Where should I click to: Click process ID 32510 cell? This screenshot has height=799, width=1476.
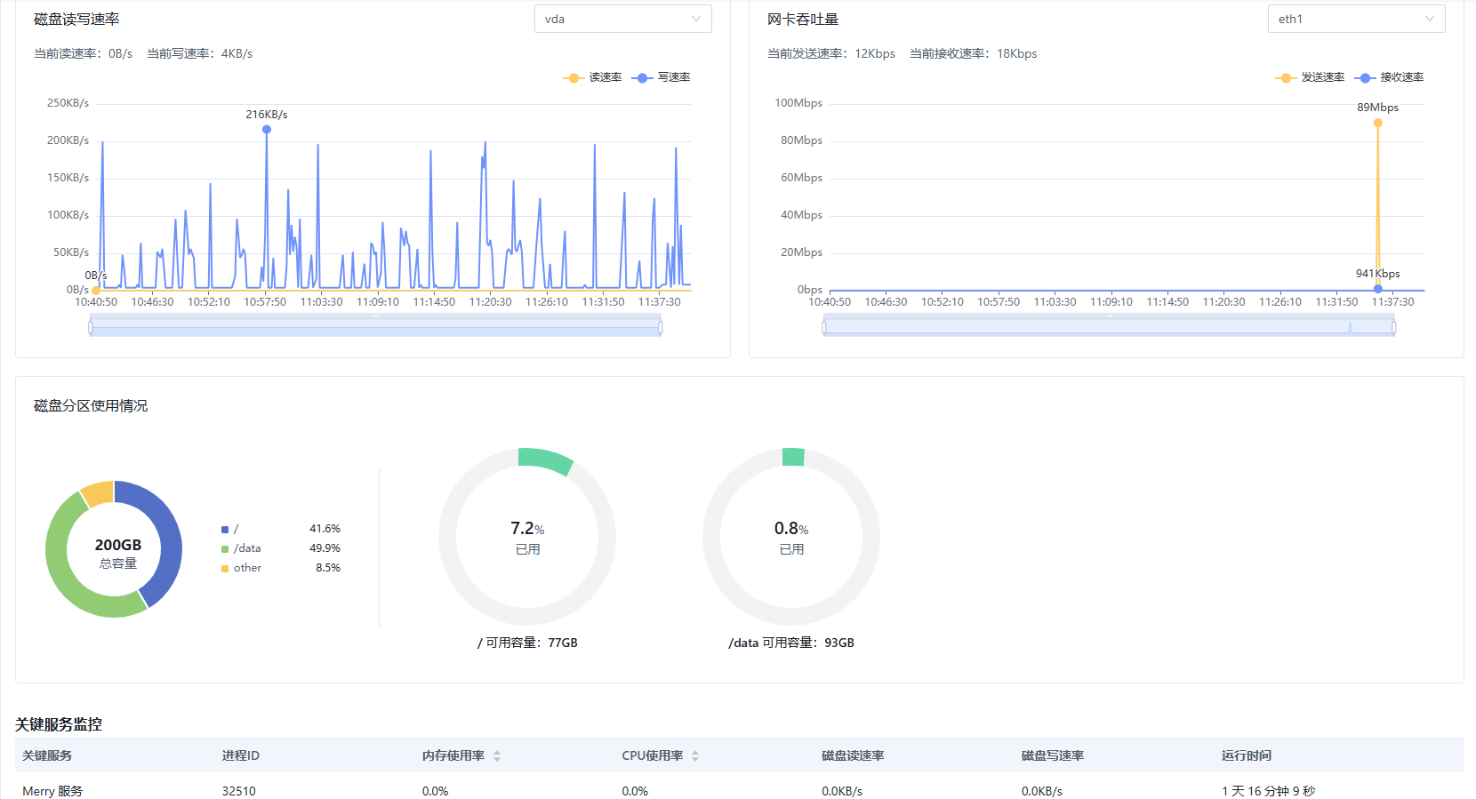click(239, 791)
